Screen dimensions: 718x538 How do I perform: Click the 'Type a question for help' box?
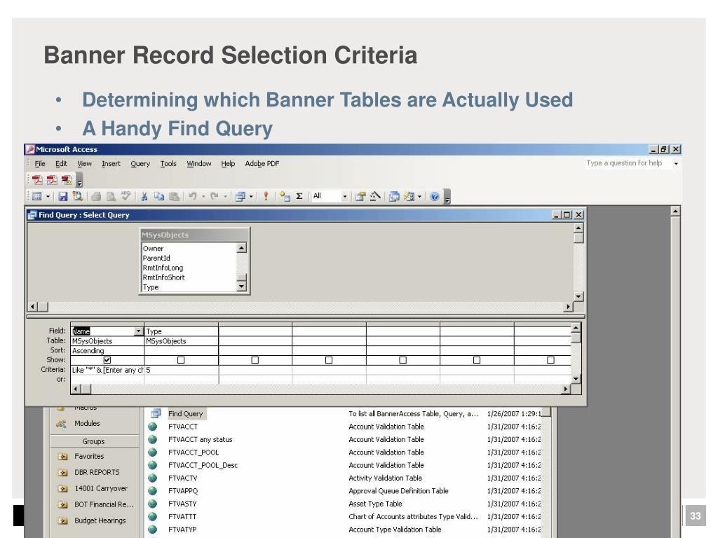628,163
